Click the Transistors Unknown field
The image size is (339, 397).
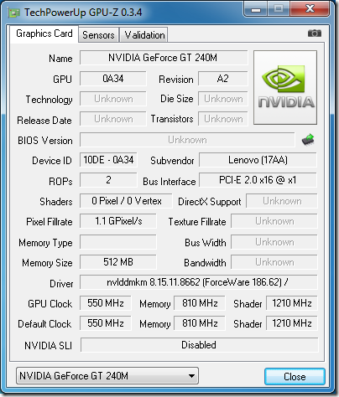(x=223, y=119)
